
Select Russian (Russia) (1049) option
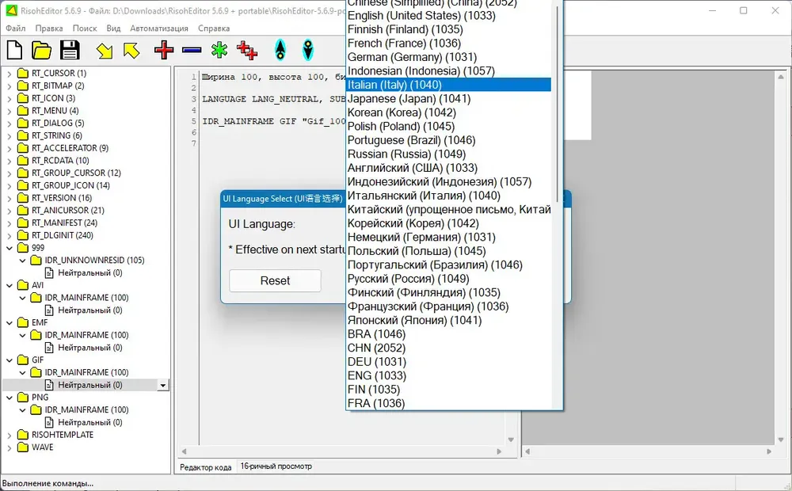(448, 154)
